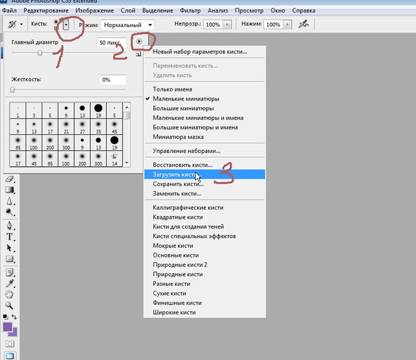Choose Новый набор параметров кисти
This screenshot has width=416, height=360.
coord(205,52)
